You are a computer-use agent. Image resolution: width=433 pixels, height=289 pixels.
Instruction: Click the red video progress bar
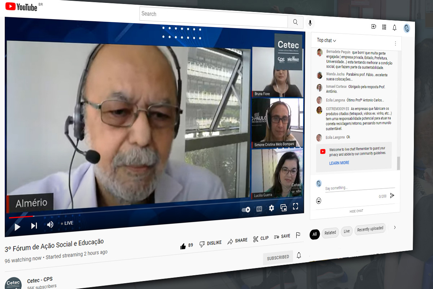pos(22,217)
